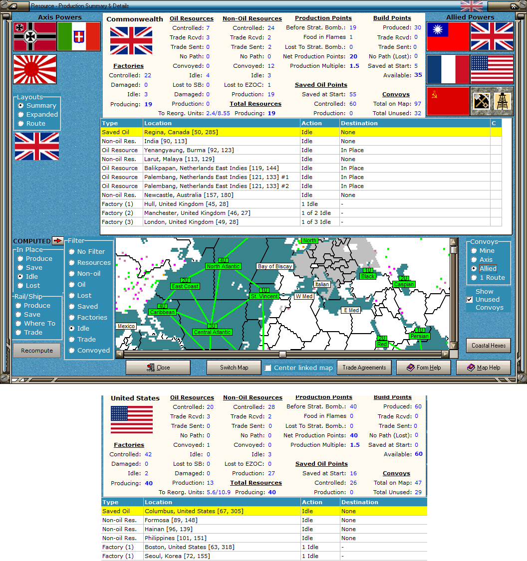Click the red arrow next to COMPUTED
The image size is (527, 561).
pyautogui.click(x=58, y=241)
